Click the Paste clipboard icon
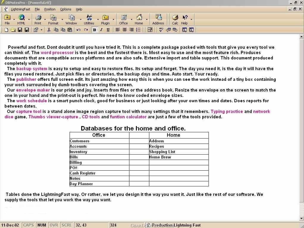Image resolution: width=304 pixels, height=228 pixels. point(70,30)
